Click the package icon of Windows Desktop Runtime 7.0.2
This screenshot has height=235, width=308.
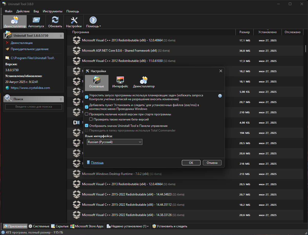tap(77, 174)
